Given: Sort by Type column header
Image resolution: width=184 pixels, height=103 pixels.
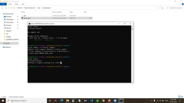Looking at the screenshot, I should pos(71,12).
